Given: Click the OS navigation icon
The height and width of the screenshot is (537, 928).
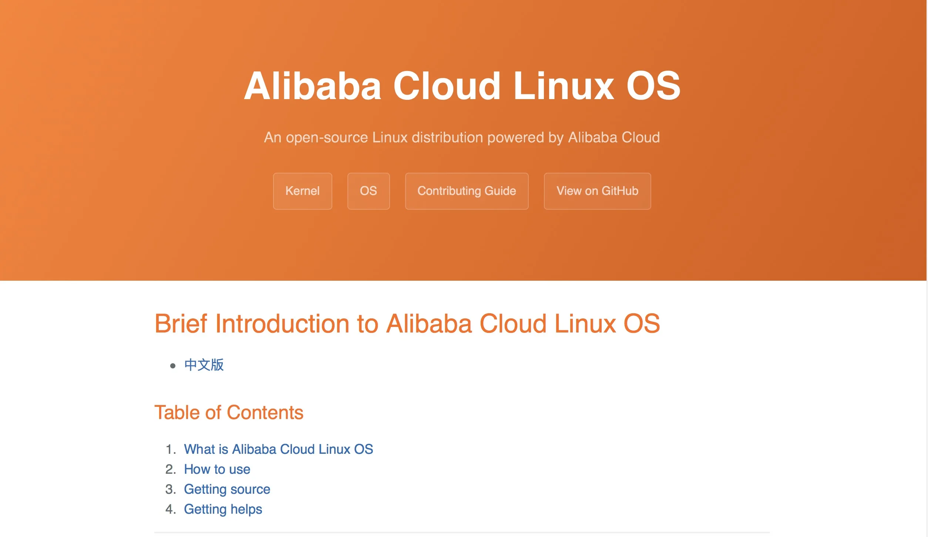Looking at the screenshot, I should [369, 190].
